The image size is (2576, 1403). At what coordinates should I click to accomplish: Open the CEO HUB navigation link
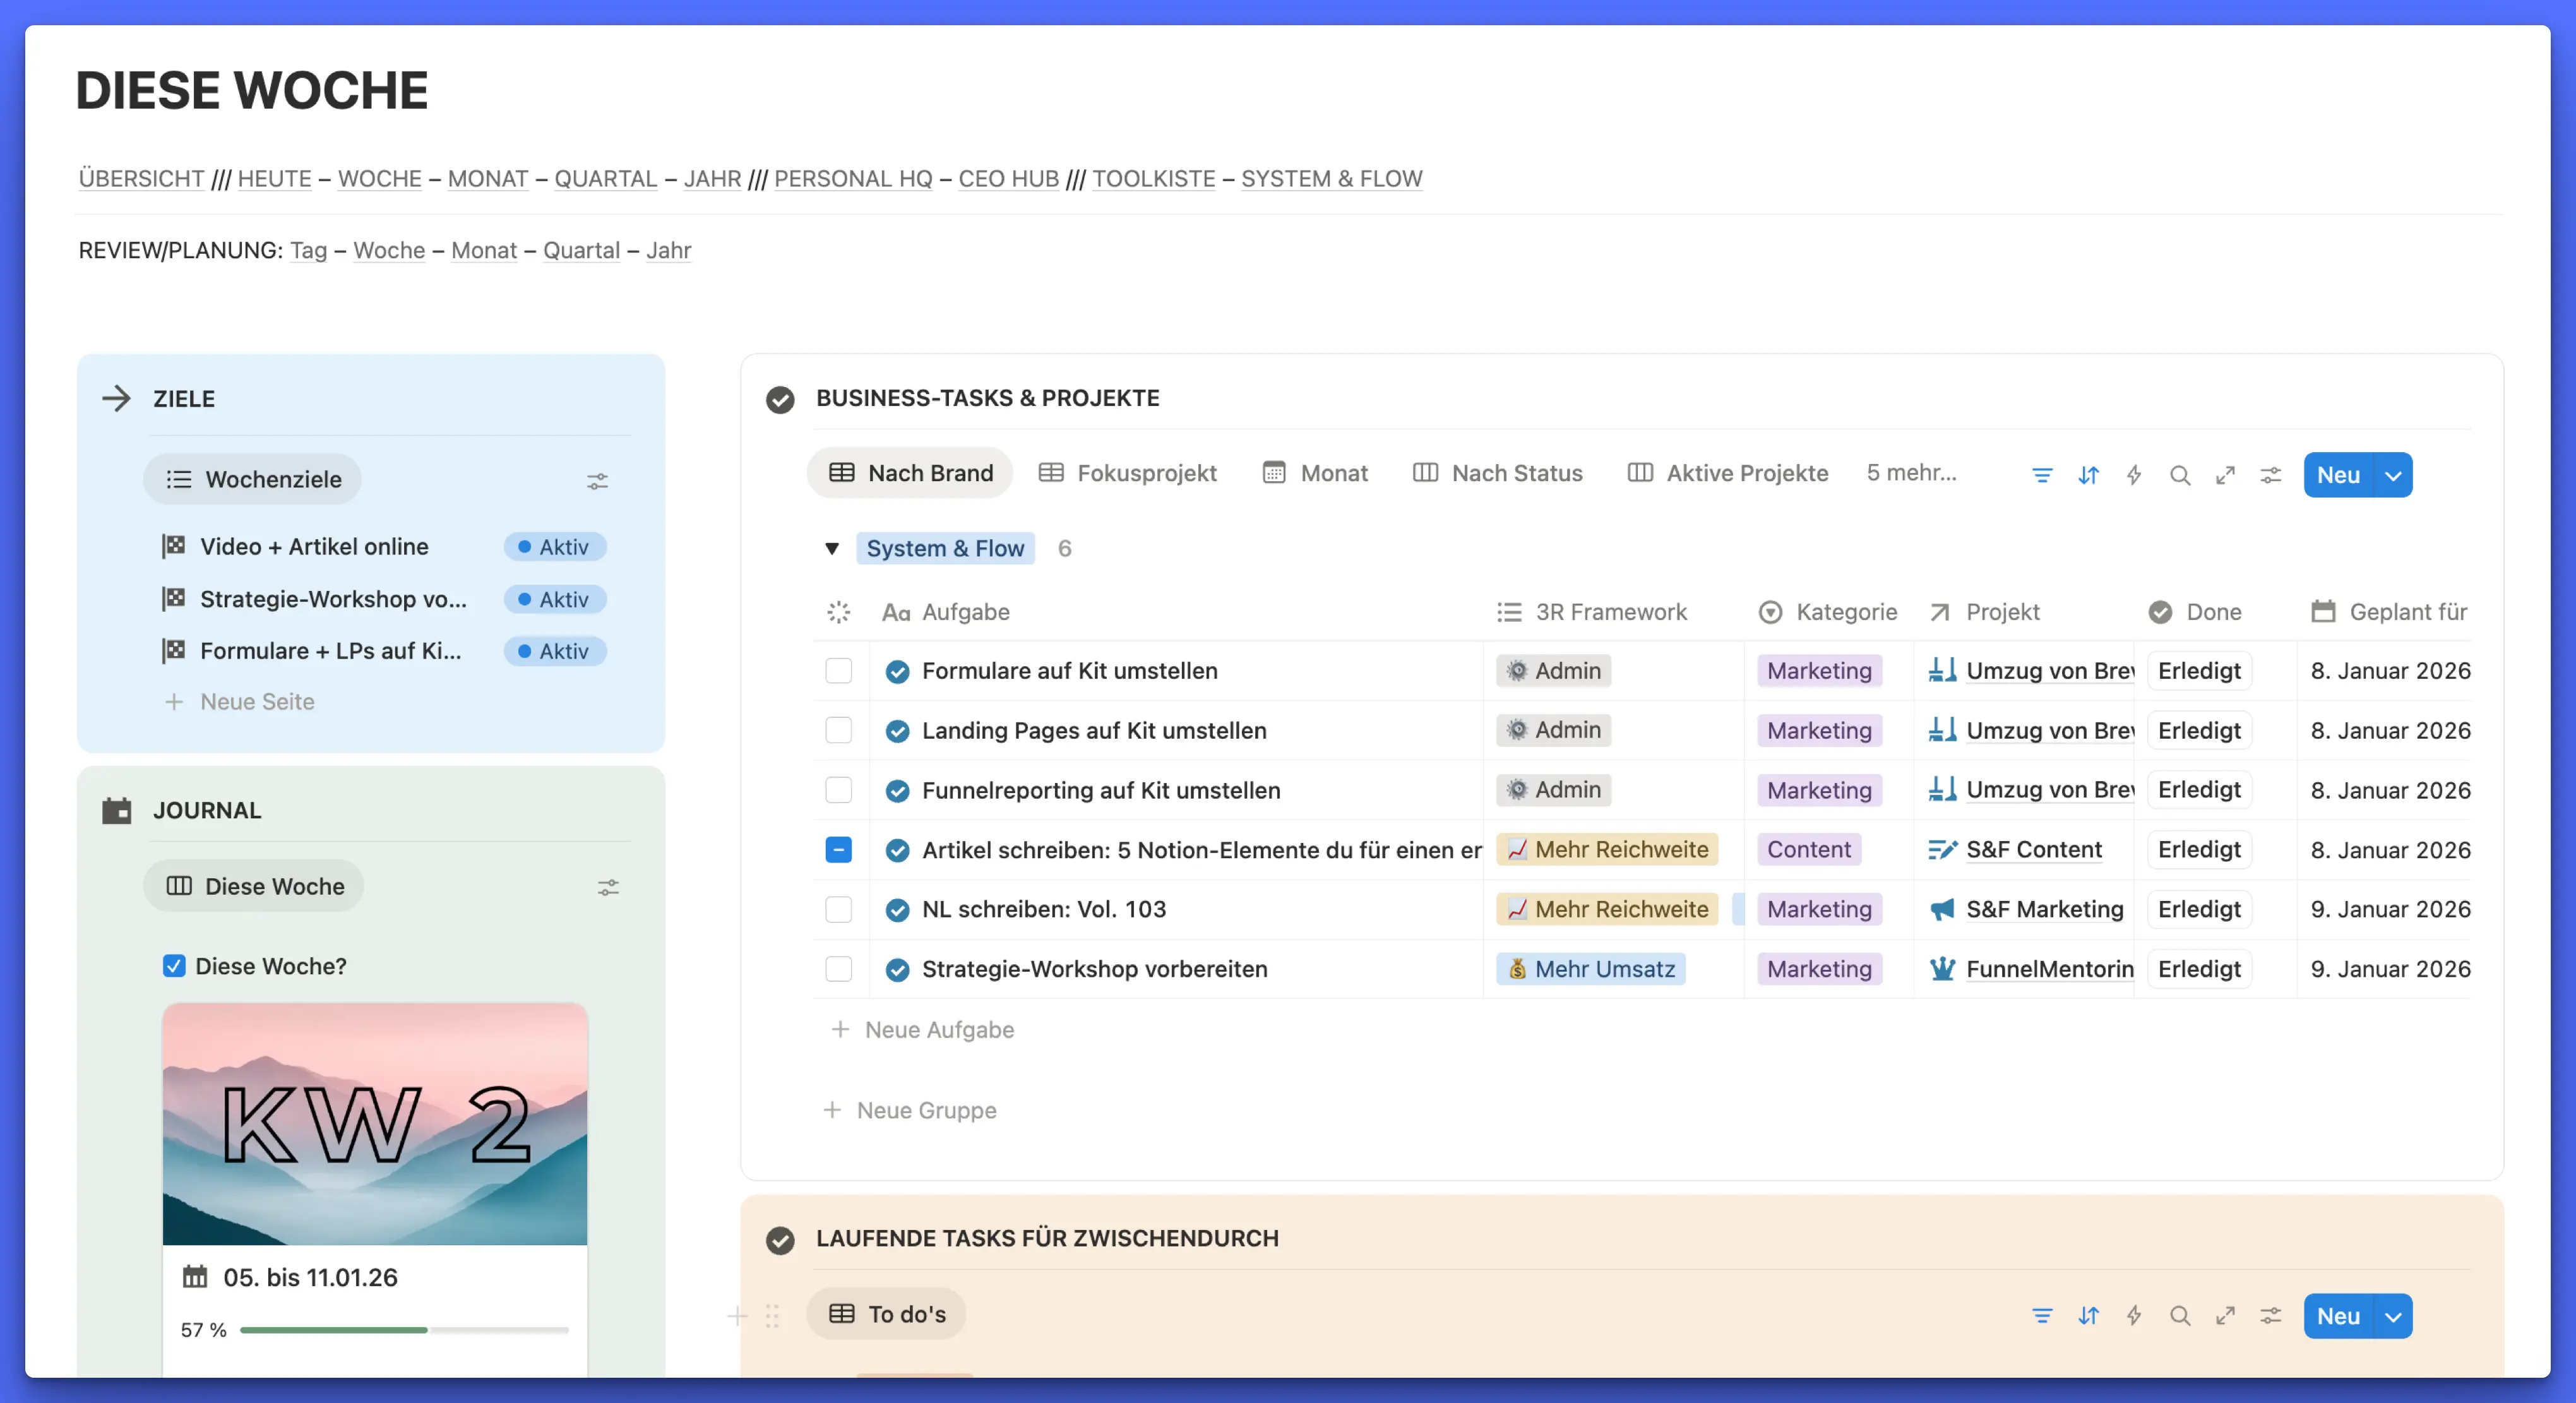click(x=1008, y=179)
